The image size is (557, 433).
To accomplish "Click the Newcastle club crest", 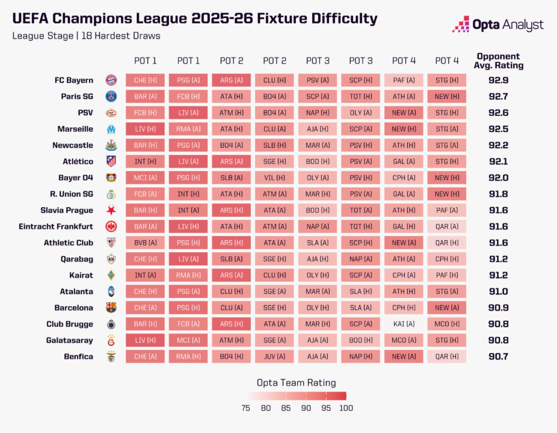I will click(111, 145).
